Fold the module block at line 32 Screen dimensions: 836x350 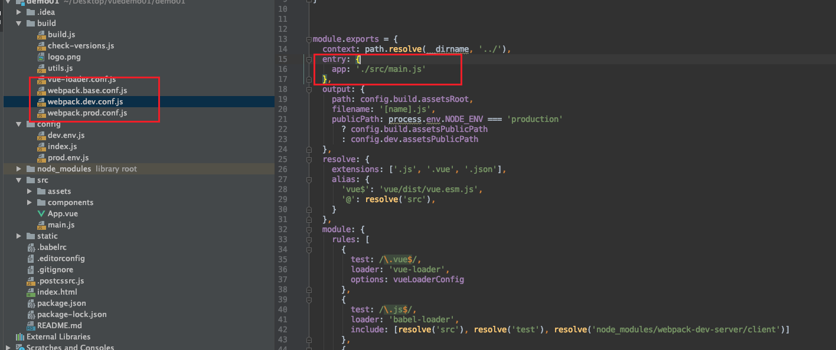pyautogui.click(x=309, y=230)
